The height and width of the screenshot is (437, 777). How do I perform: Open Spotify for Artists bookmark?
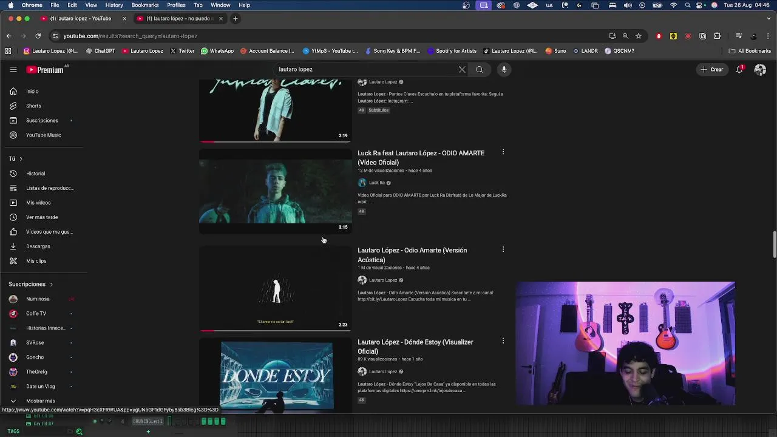[x=452, y=51]
